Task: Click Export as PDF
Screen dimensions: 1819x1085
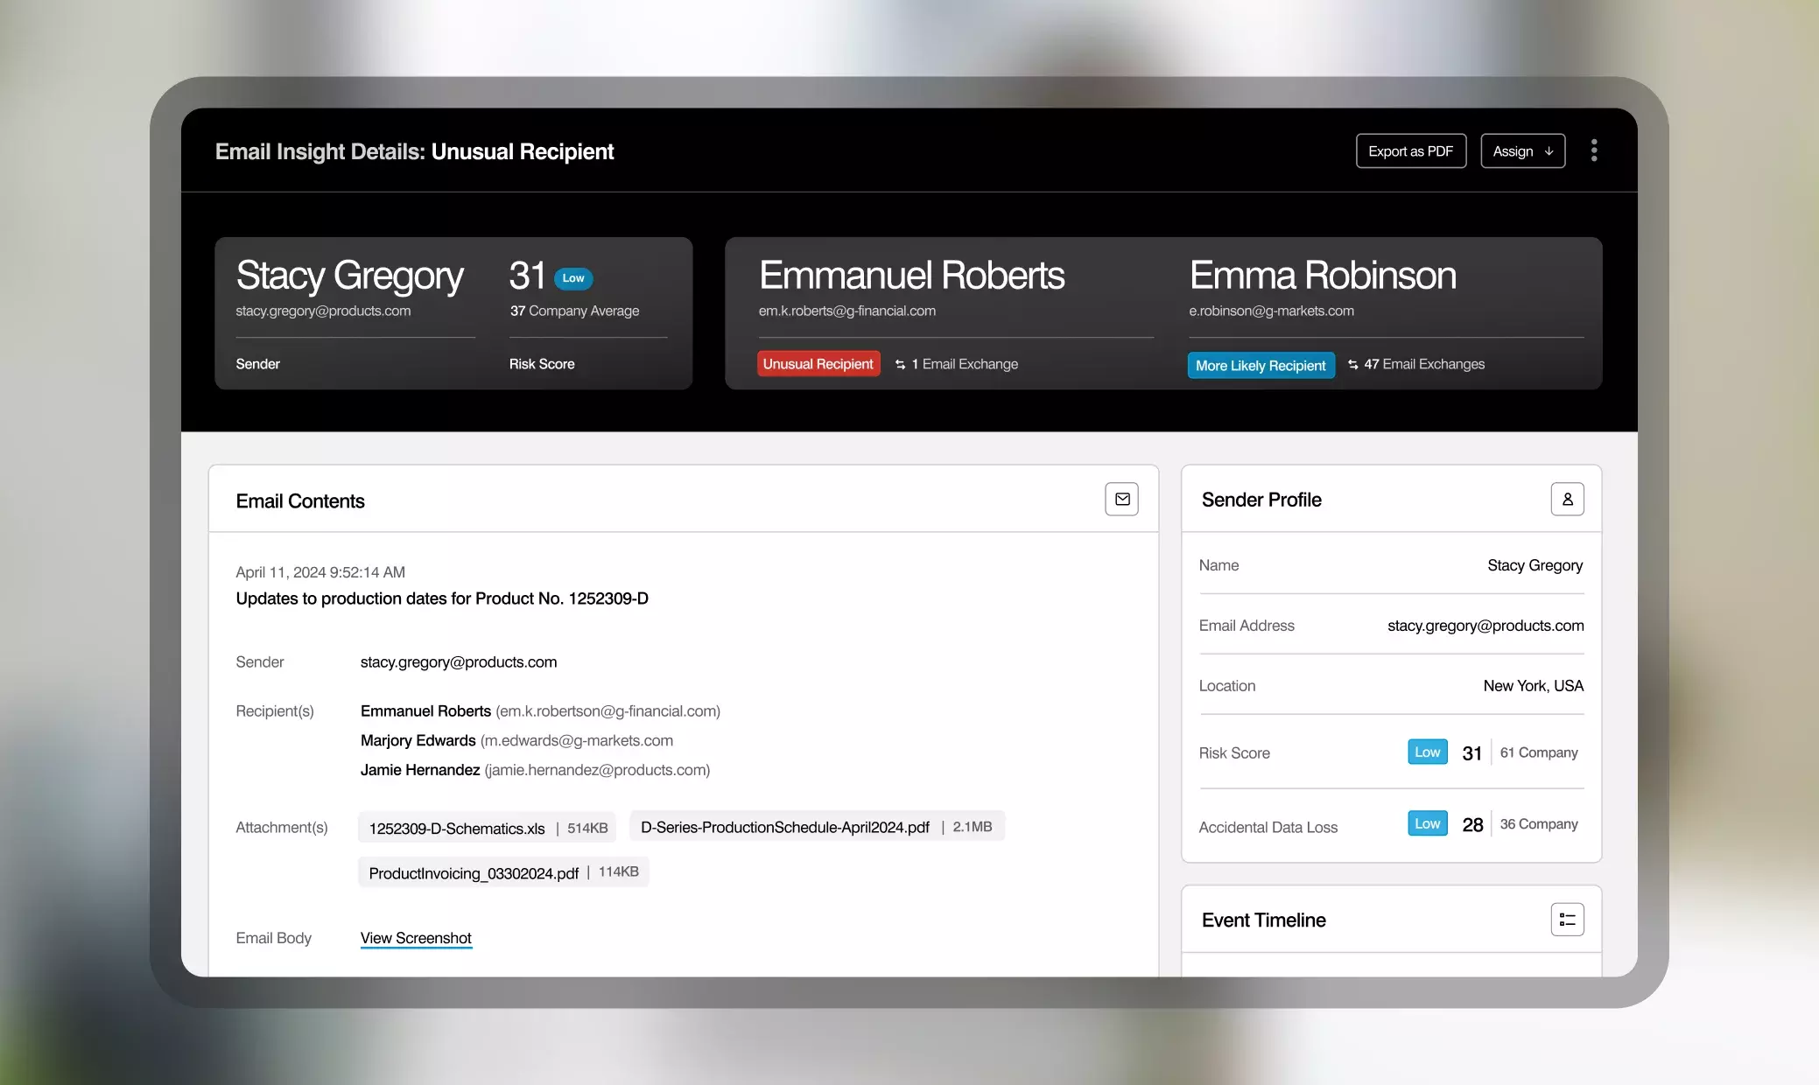Action: click(1410, 150)
